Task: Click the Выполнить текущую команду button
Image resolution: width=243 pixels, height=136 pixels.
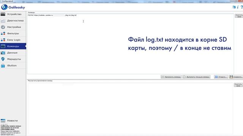Action: (x=196, y=77)
